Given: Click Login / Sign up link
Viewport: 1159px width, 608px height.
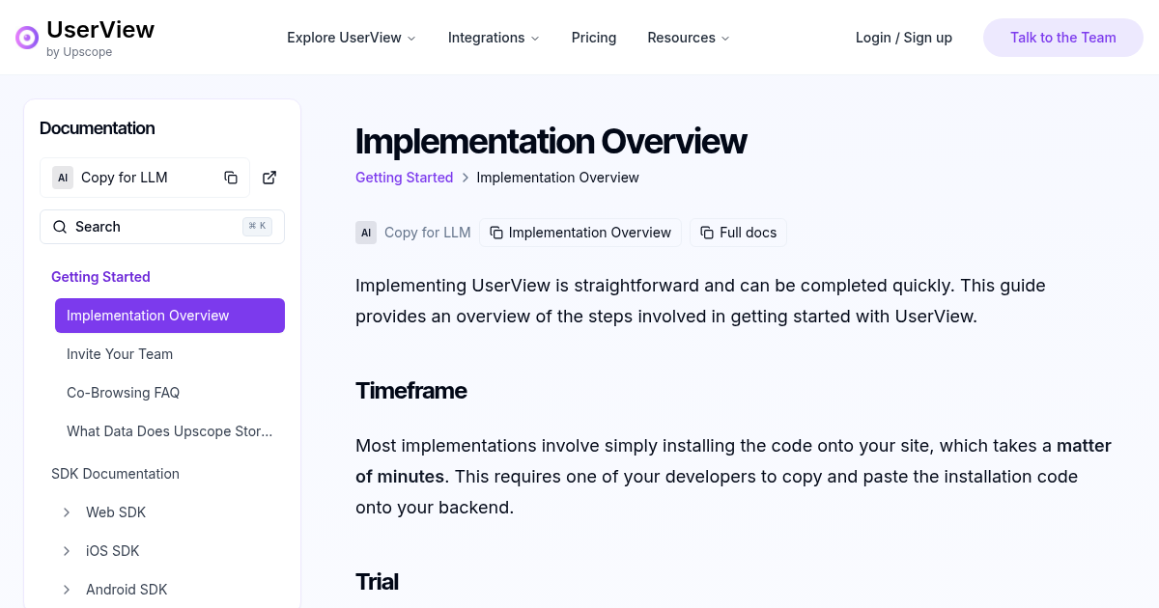Looking at the screenshot, I should click(904, 38).
